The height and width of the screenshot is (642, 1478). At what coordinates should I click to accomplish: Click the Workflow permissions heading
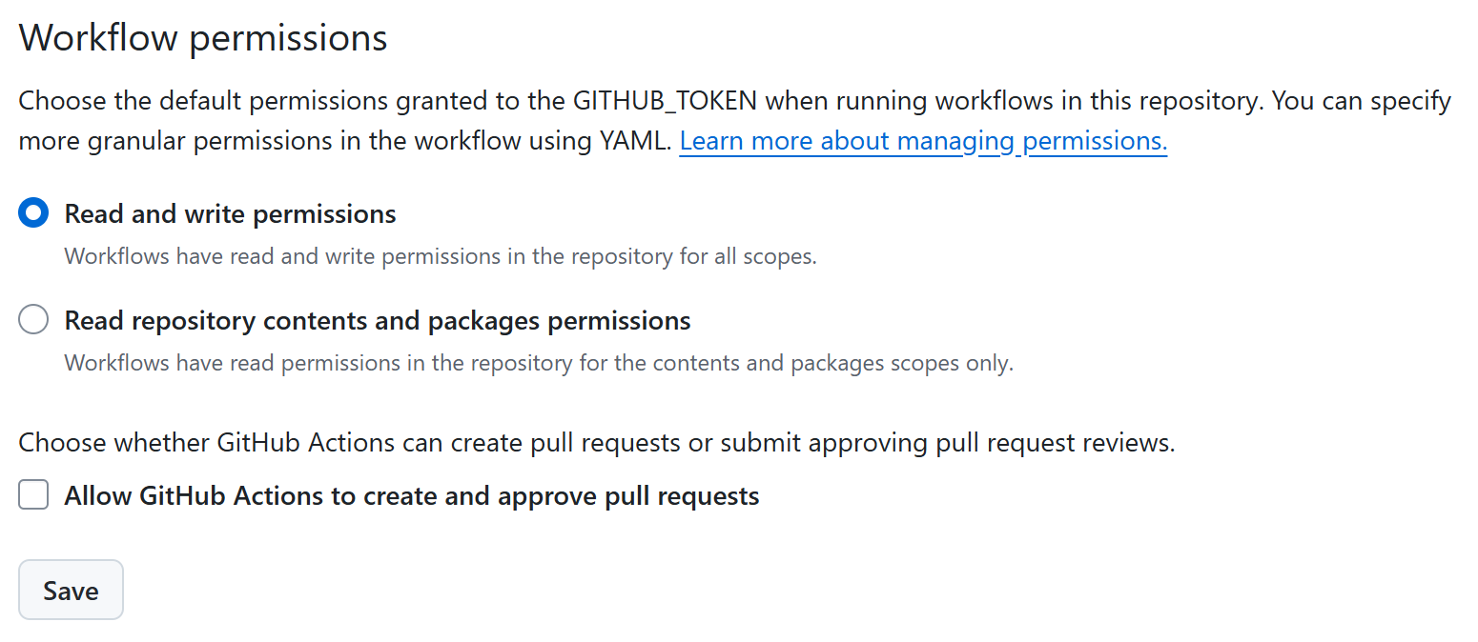(203, 38)
